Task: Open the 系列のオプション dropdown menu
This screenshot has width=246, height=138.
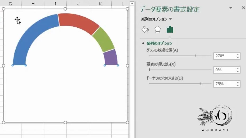Action: point(171,19)
